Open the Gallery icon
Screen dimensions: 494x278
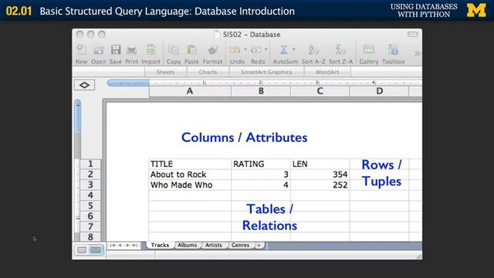(x=369, y=49)
